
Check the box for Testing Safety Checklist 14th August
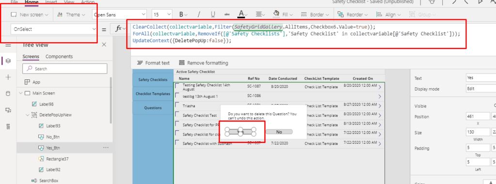click(x=177, y=86)
